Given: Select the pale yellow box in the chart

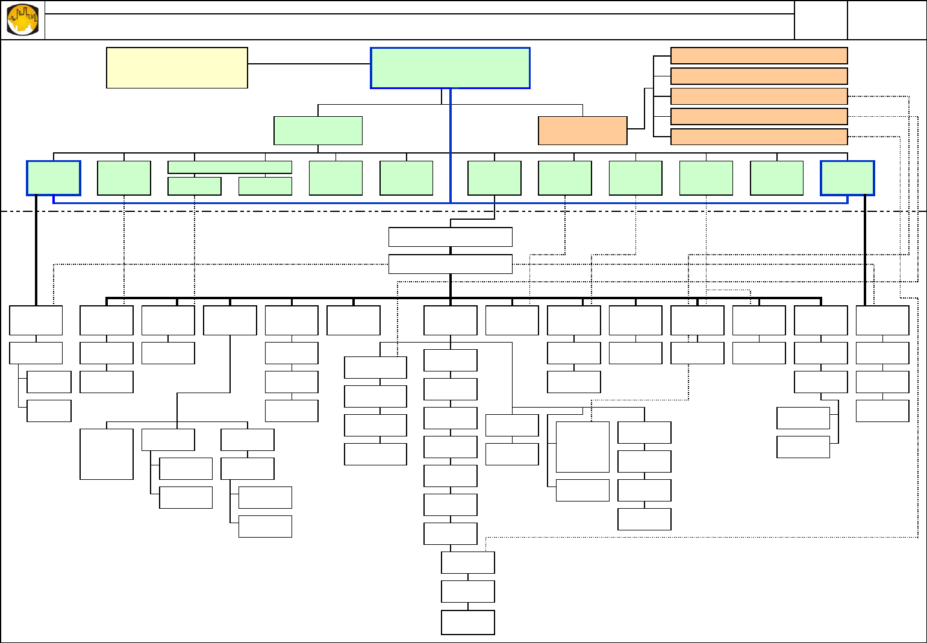Looking at the screenshot, I should (x=177, y=68).
